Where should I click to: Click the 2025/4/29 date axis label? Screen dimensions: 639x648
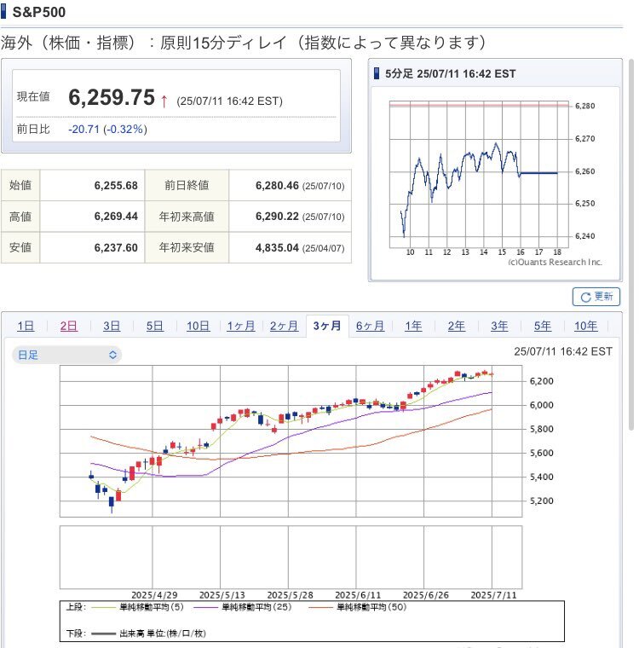click(x=154, y=595)
